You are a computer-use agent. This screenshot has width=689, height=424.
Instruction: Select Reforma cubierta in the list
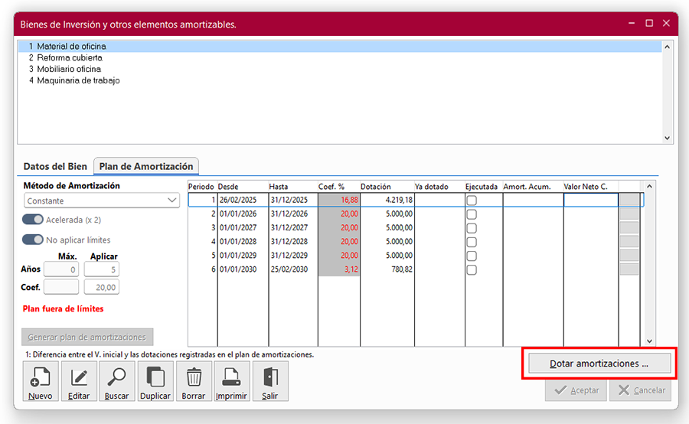[70, 57]
